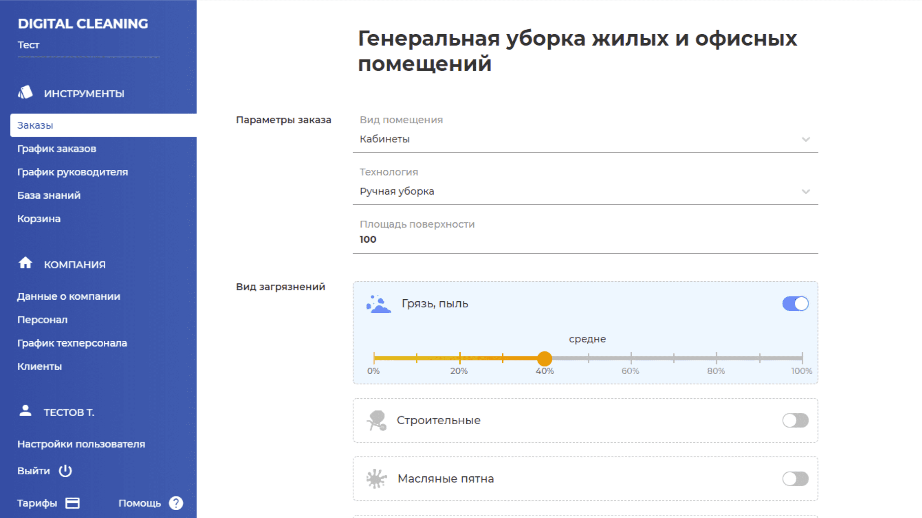Screen dimensions: 922x518
Task: Click the Площадь поверхности input field
Action: pos(584,240)
